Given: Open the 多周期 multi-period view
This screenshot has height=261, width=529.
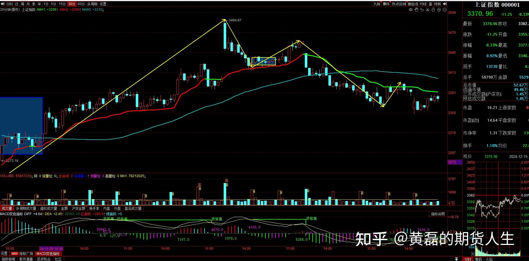Looking at the screenshot, I should pos(92,4).
